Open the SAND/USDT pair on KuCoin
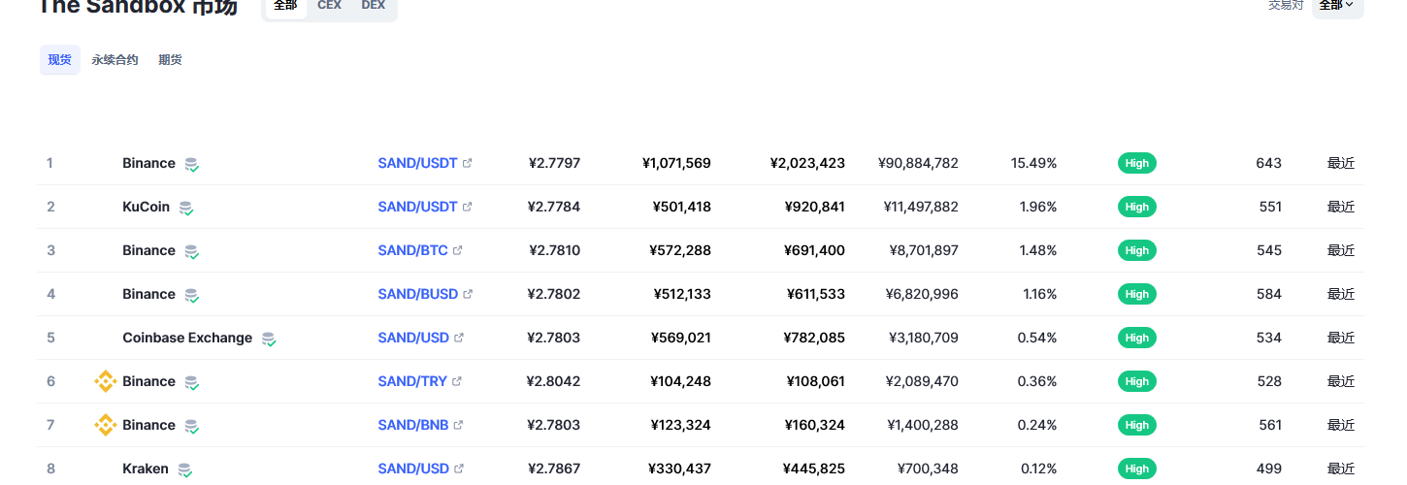This screenshot has height=485, width=1407. 417,207
